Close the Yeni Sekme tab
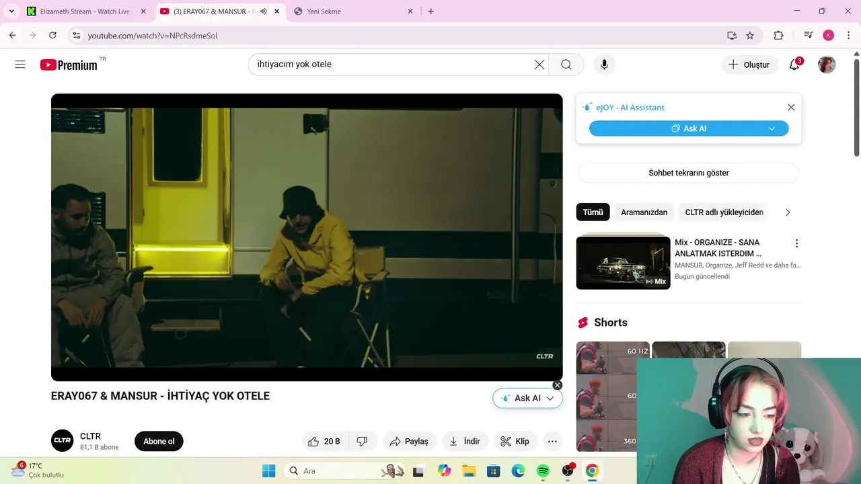This screenshot has height=484, width=861. click(x=410, y=11)
